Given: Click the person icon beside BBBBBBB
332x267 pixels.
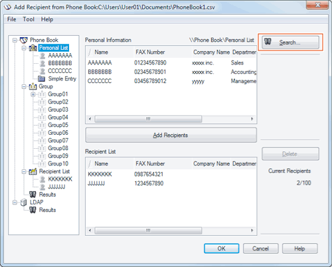Looking at the screenshot, I should pos(42,63).
